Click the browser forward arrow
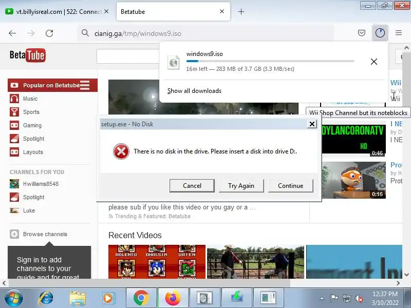411x308 pixels. coord(31,33)
